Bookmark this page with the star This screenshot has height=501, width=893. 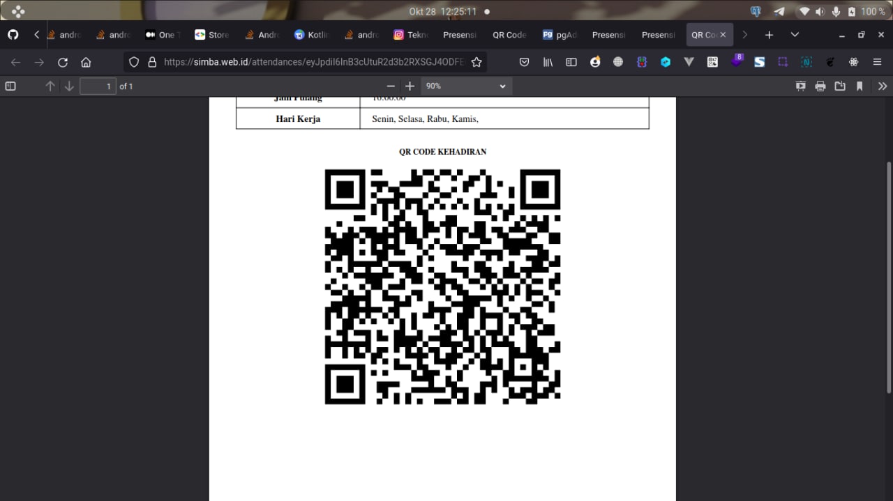(x=476, y=62)
